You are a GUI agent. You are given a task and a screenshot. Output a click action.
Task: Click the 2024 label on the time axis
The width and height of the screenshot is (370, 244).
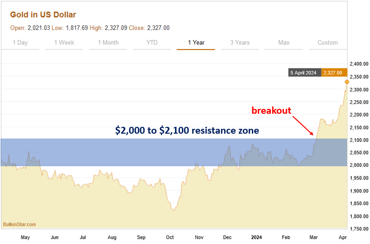256,238
